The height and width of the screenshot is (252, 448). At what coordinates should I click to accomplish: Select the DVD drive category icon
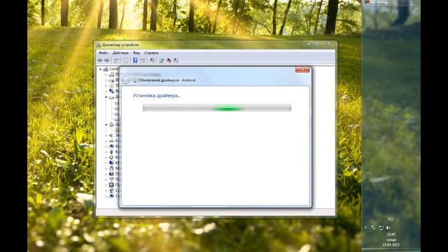pyautogui.click(x=111, y=74)
